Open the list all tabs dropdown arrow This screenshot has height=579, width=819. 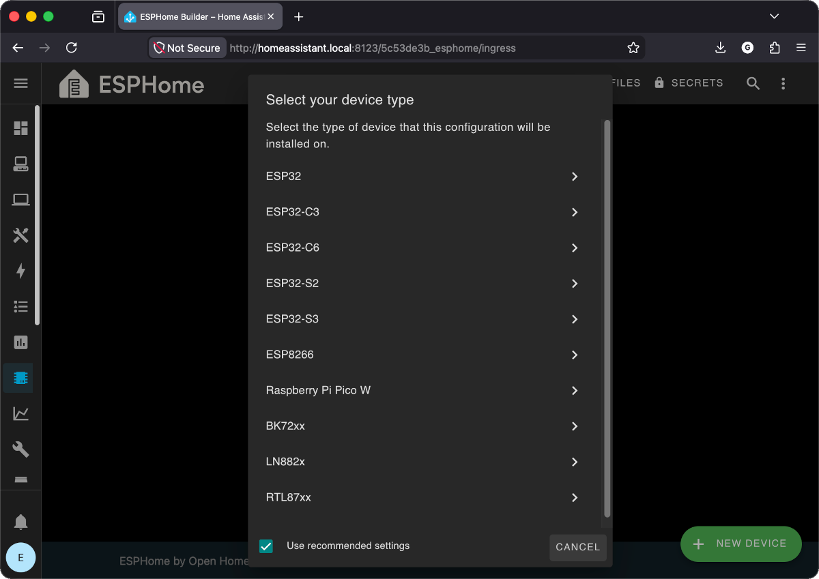click(x=774, y=16)
